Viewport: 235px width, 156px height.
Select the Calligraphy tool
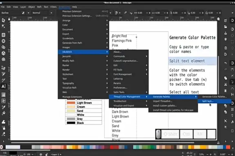(x=3, y=80)
